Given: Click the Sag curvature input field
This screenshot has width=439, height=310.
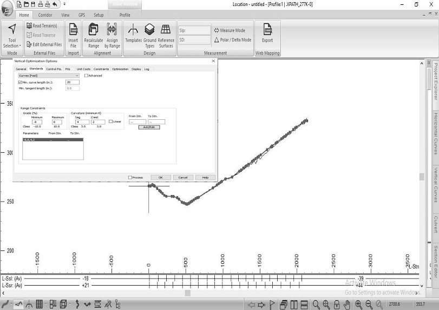Looking at the screenshot, I should click(x=82, y=122).
